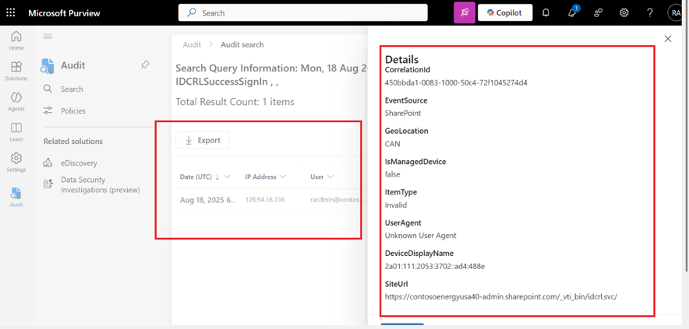Select Policies in Audit menu
Image resolution: width=689 pixels, height=329 pixels.
pyautogui.click(x=73, y=111)
